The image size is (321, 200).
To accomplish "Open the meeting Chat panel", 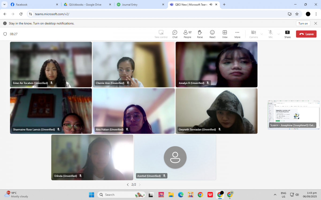I will pos(175,34).
